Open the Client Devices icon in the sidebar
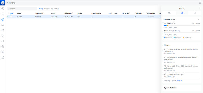The height and width of the screenshot is (93, 203). [x=3, y=25]
